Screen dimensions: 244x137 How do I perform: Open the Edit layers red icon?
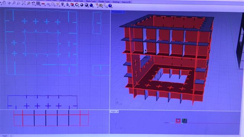(x=72, y=5)
